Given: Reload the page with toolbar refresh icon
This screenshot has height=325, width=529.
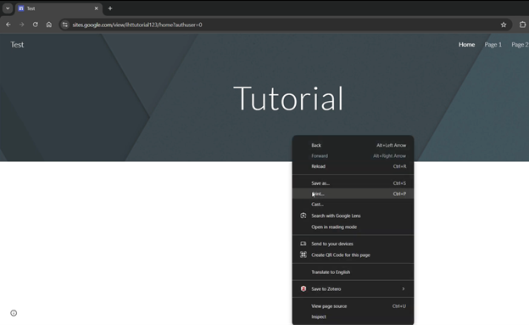Looking at the screenshot, I should (35, 25).
